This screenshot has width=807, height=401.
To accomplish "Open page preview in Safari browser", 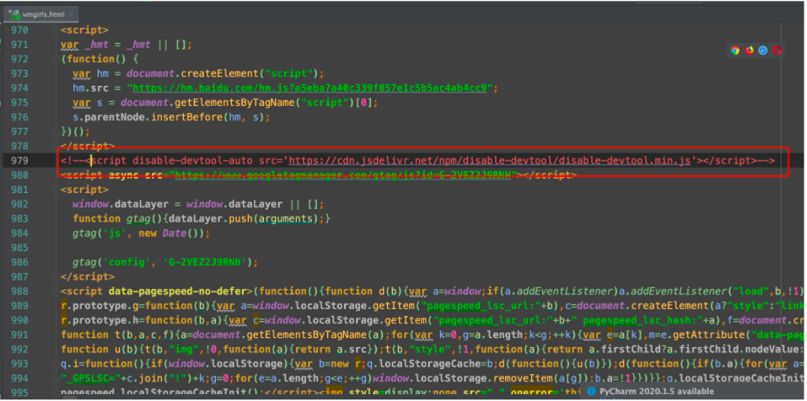I will pos(763,51).
